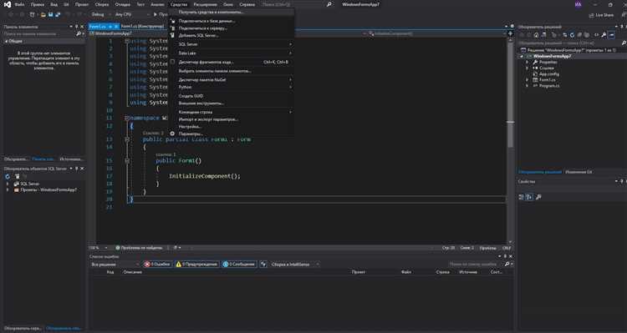This screenshot has height=333, width=627.
Task: Expand the Properties node in Solution Explorer
Action: click(x=527, y=63)
